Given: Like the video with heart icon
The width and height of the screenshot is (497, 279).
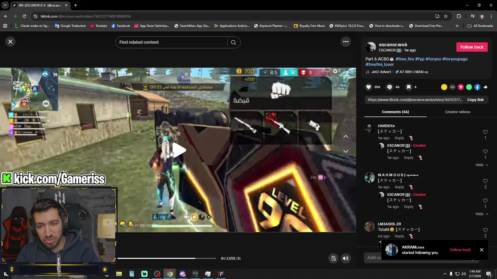Looking at the screenshot, I should (369, 87).
